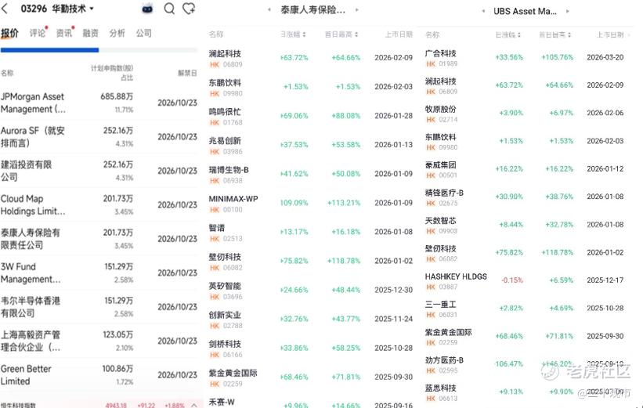643x408 pixels.
Task: Switch to the 分析 tab
Action: (x=117, y=33)
